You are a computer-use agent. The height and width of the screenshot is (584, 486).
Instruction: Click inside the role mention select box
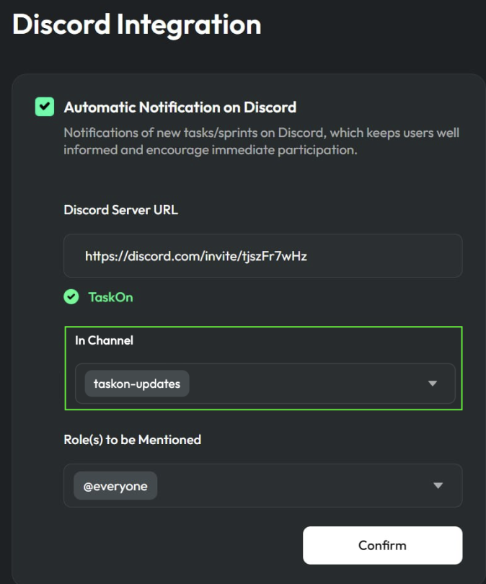(263, 485)
